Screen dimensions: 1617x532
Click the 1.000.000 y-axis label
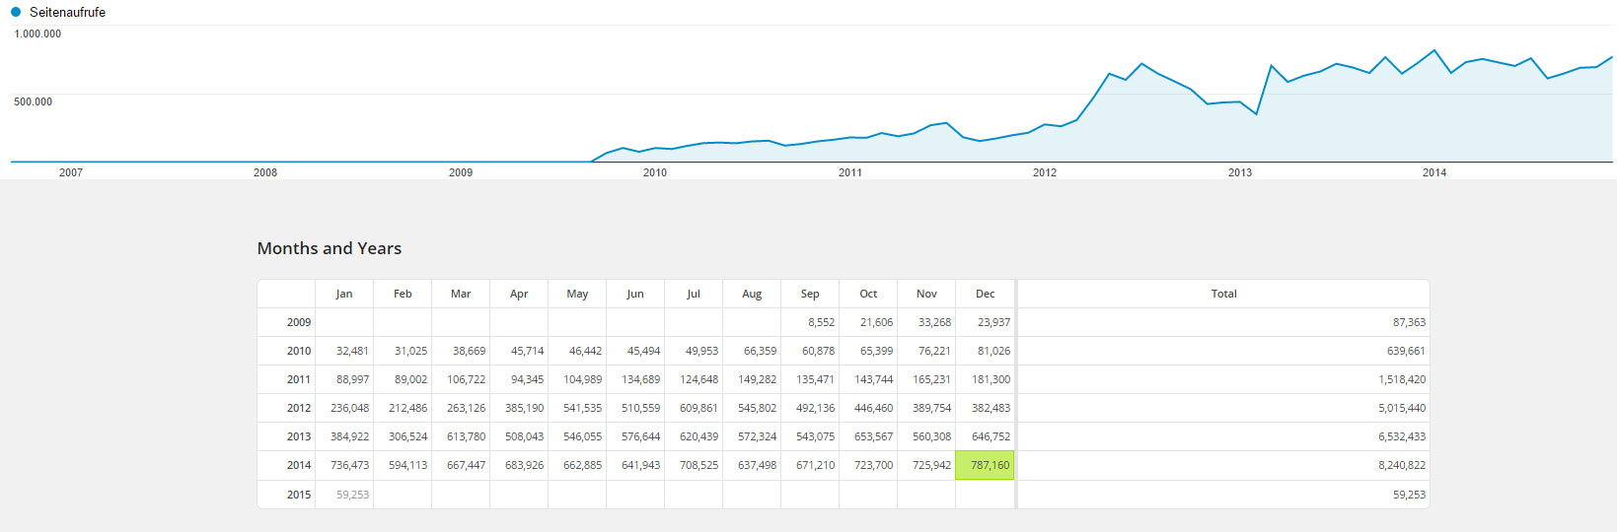(x=37, y=33)
